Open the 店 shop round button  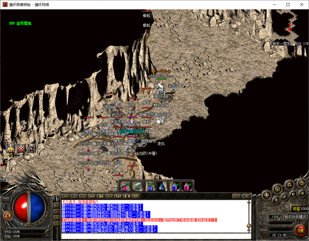pos(302,193)
